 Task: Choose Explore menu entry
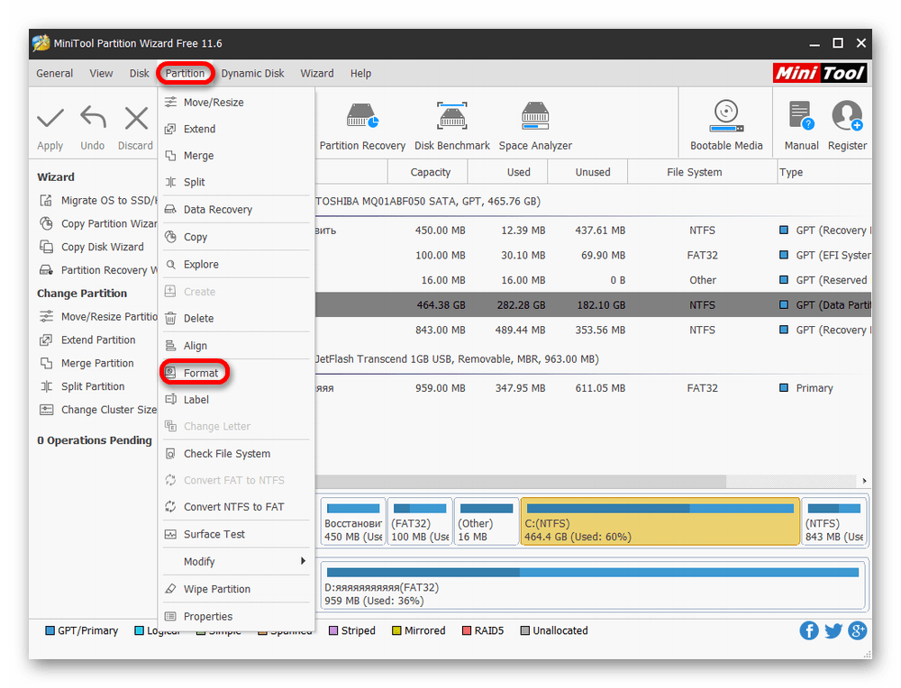[236, 264]
